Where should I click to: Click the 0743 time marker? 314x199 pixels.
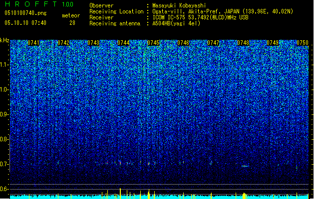(x=93, y=43)
